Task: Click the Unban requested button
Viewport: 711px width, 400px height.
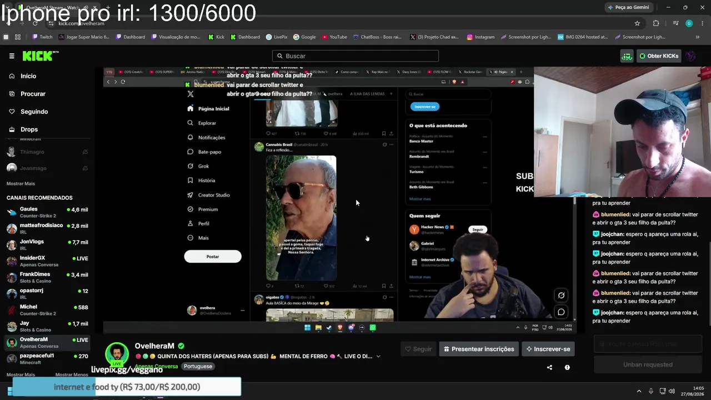Action: (648, 364)
